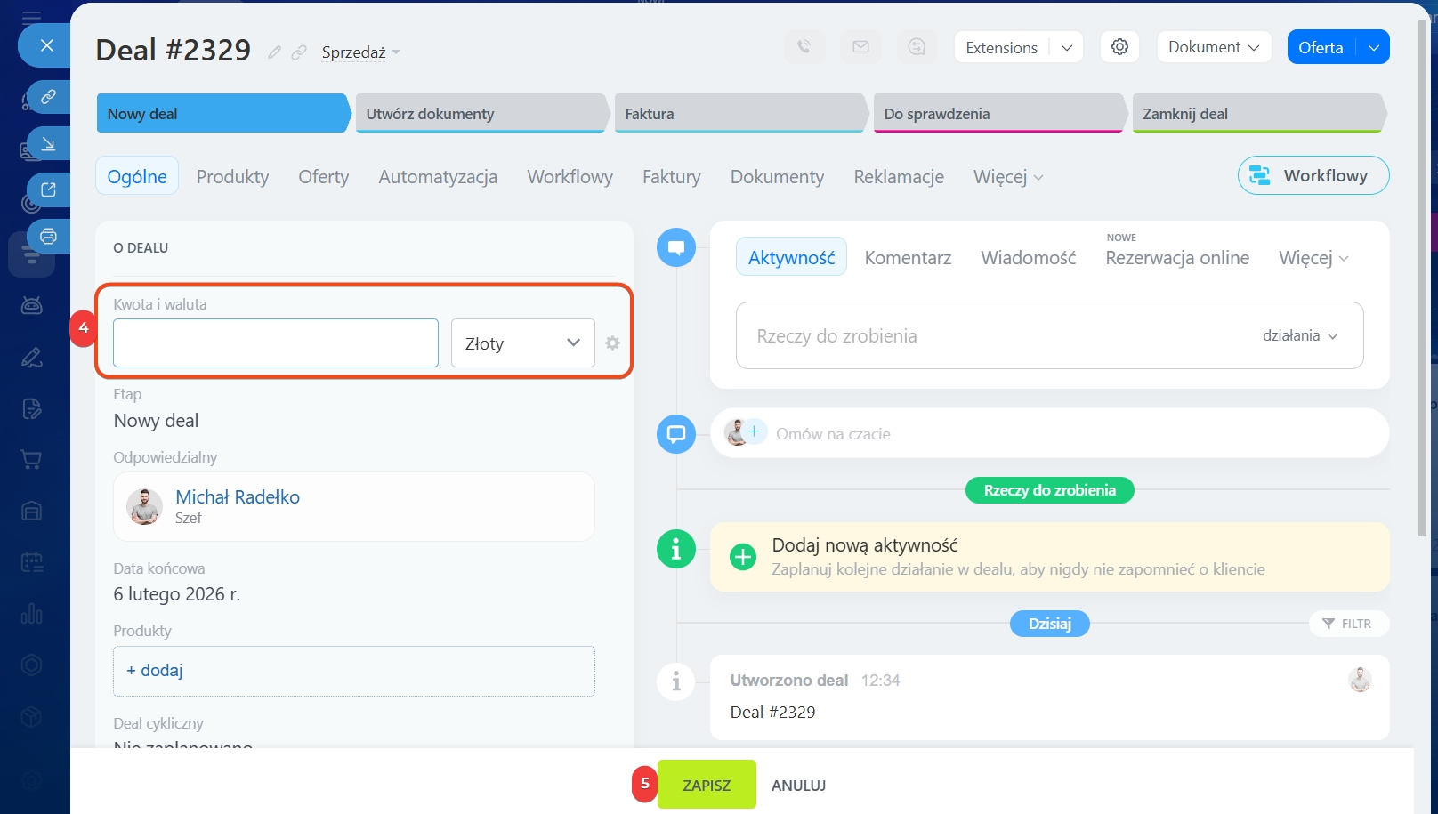
Task: Open the Sprzedaż pipeline selector
Action: click(360, 52)
